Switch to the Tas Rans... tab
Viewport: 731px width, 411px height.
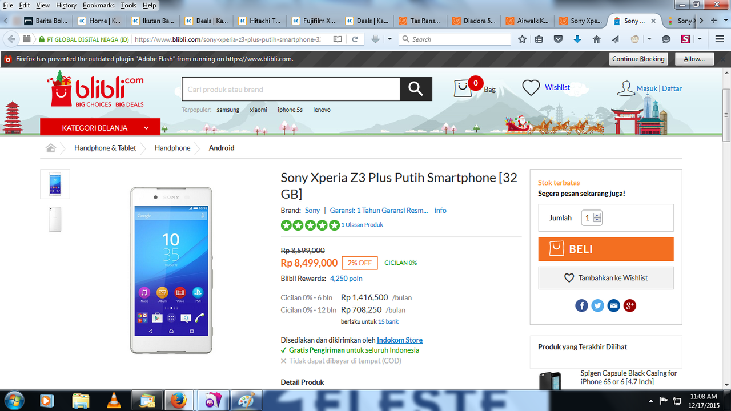pyautogui.click(x=420, y=21)
